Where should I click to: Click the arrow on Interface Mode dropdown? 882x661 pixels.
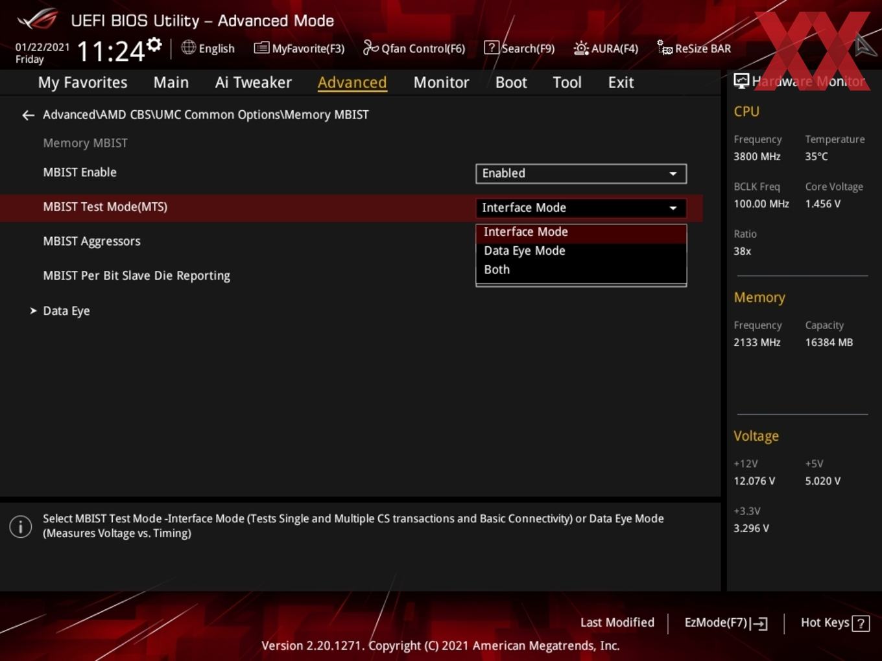(673, 208)
